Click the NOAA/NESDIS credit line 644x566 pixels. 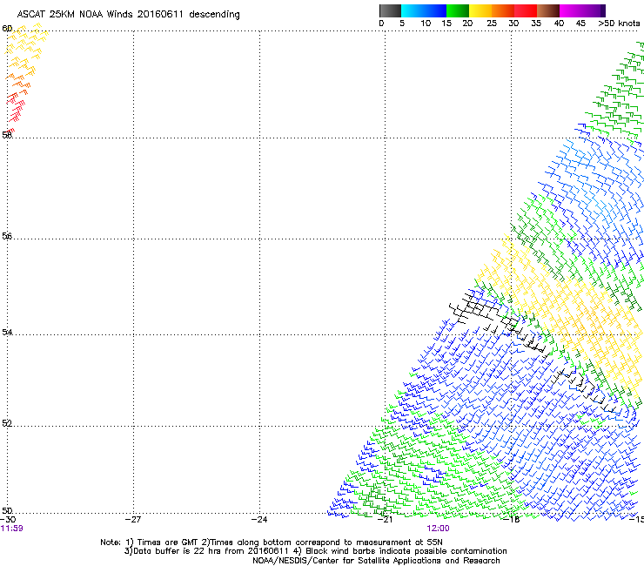[376, 561]
